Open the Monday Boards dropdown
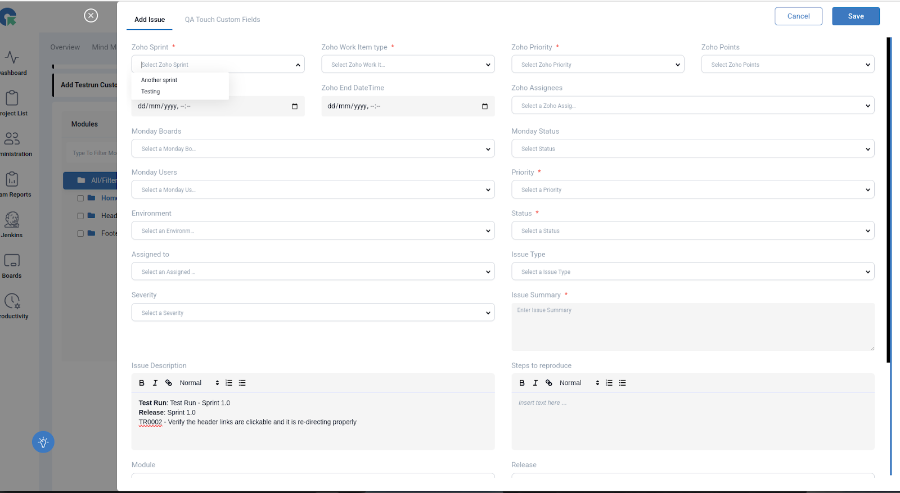 313,149
